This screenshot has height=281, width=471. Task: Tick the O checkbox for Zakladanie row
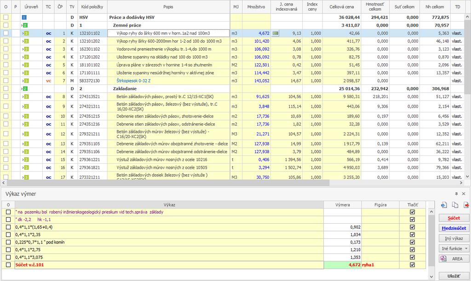pos(6,88)
